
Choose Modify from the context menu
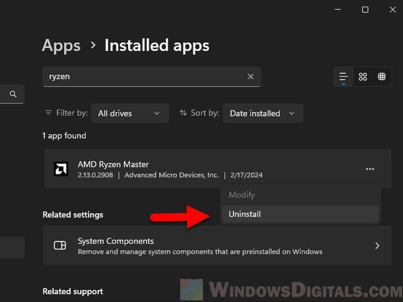(300, 195)
